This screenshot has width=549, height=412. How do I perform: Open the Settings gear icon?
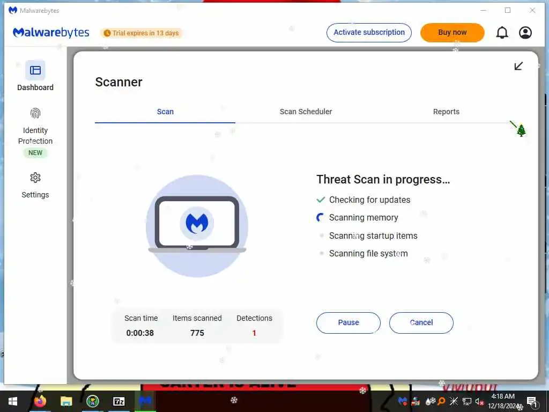point(35,178)
